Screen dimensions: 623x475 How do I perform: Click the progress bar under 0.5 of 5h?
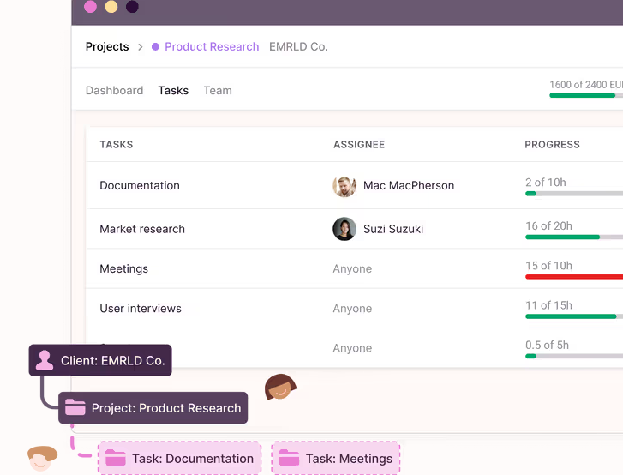pyautogui.click(x=574, y=356)
